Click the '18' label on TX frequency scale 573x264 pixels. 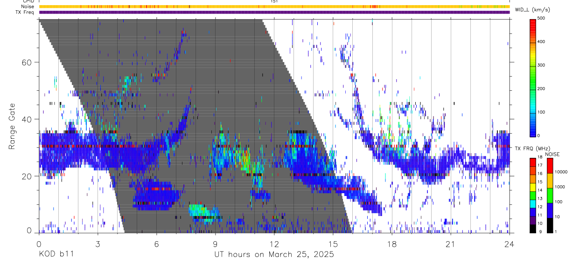(540, 157)
